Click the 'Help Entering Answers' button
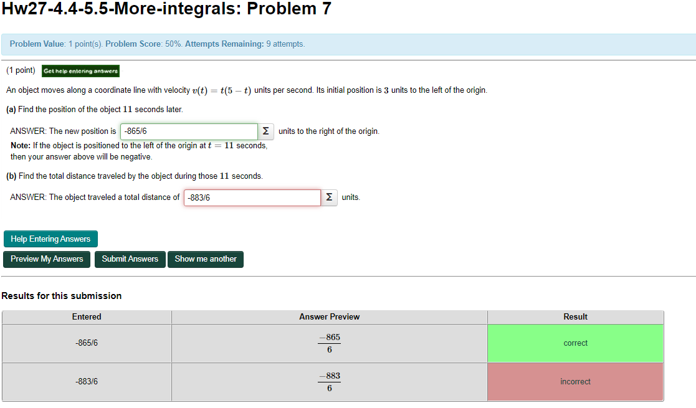696x408 pixels. [x=50, y=239]
